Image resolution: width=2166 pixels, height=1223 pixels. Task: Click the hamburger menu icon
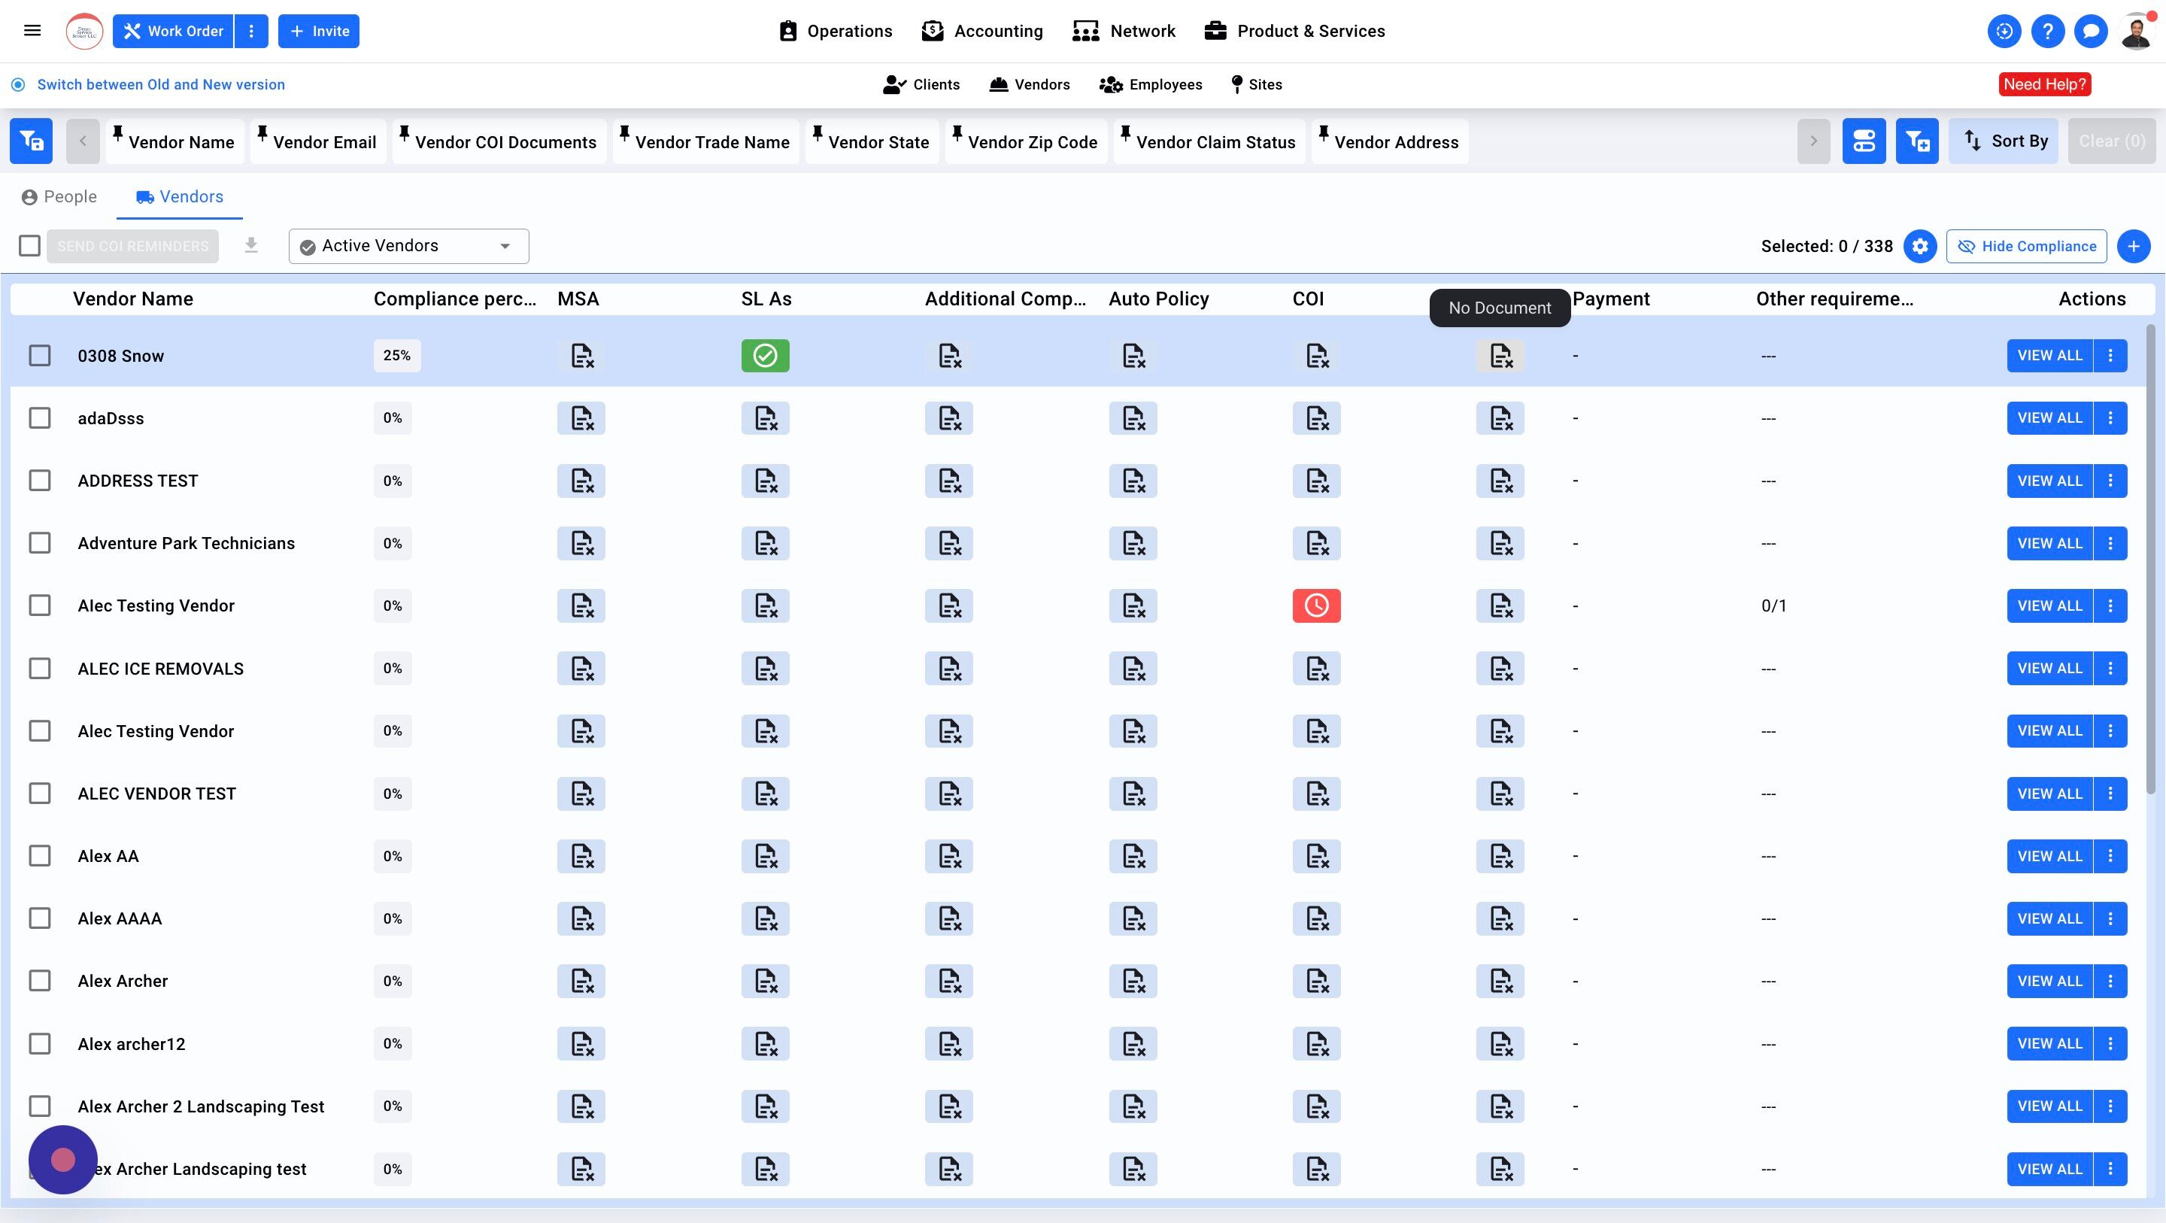coord(32,31)
